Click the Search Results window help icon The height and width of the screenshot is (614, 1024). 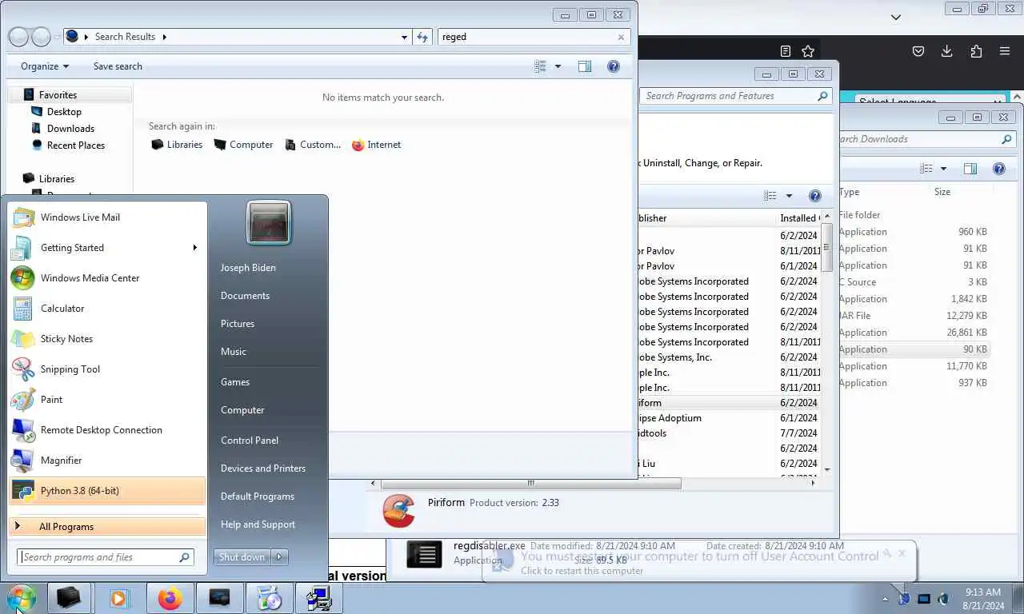[614, 66]
